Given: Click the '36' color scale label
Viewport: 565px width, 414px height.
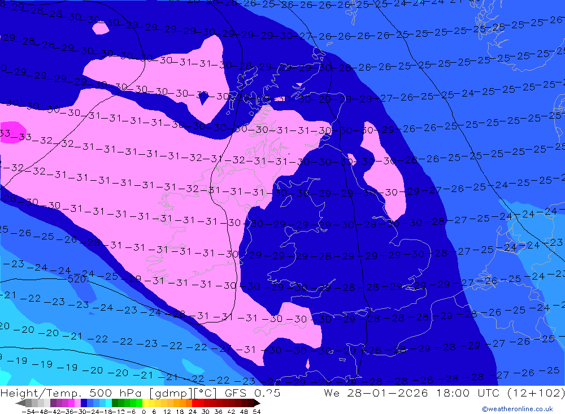Looking at the screenshot, I should pyautogui.click(x=219, y=412).
